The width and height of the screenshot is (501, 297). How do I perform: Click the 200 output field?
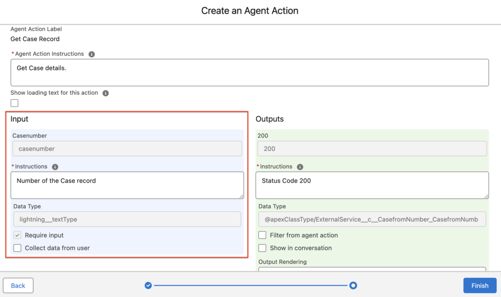(x=372, y=148)
